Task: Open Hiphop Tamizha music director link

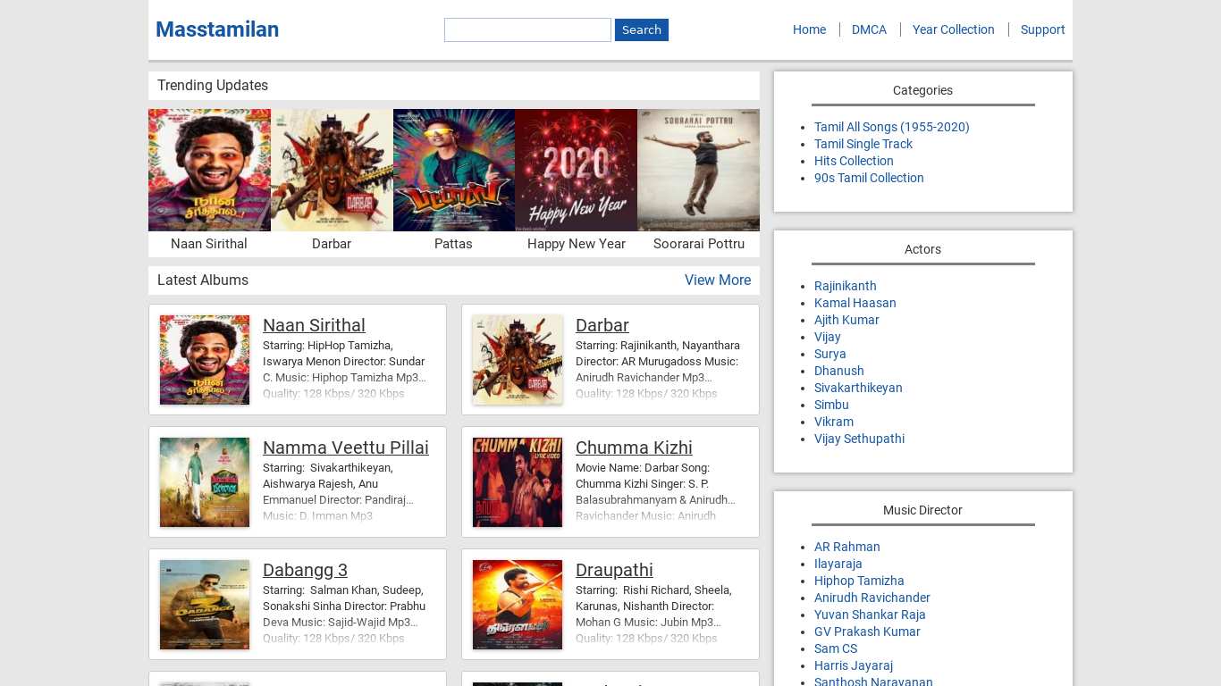Action: 859,581
